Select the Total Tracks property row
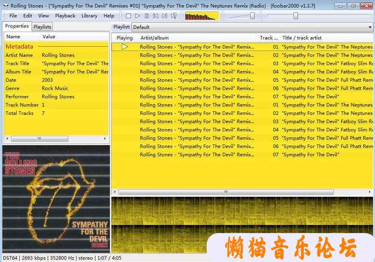Screen dimensions: 375x262 coord(56,113)
